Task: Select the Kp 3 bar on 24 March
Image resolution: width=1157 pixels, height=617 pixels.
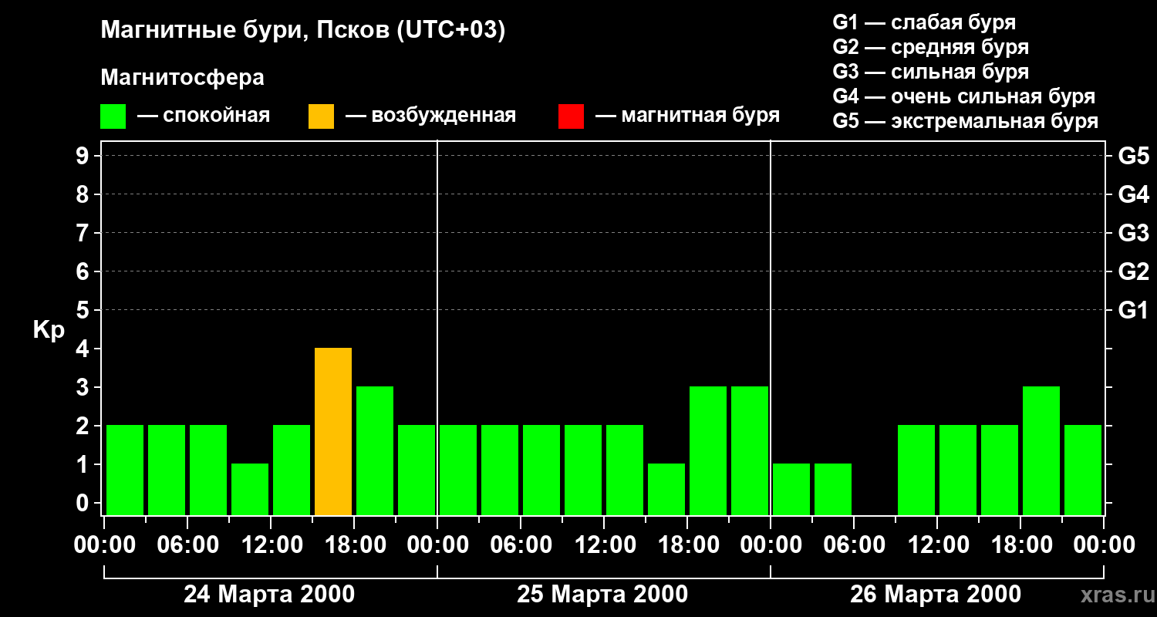Action: pos(375,450)
